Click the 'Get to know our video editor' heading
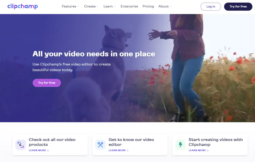 pos(131,142)
